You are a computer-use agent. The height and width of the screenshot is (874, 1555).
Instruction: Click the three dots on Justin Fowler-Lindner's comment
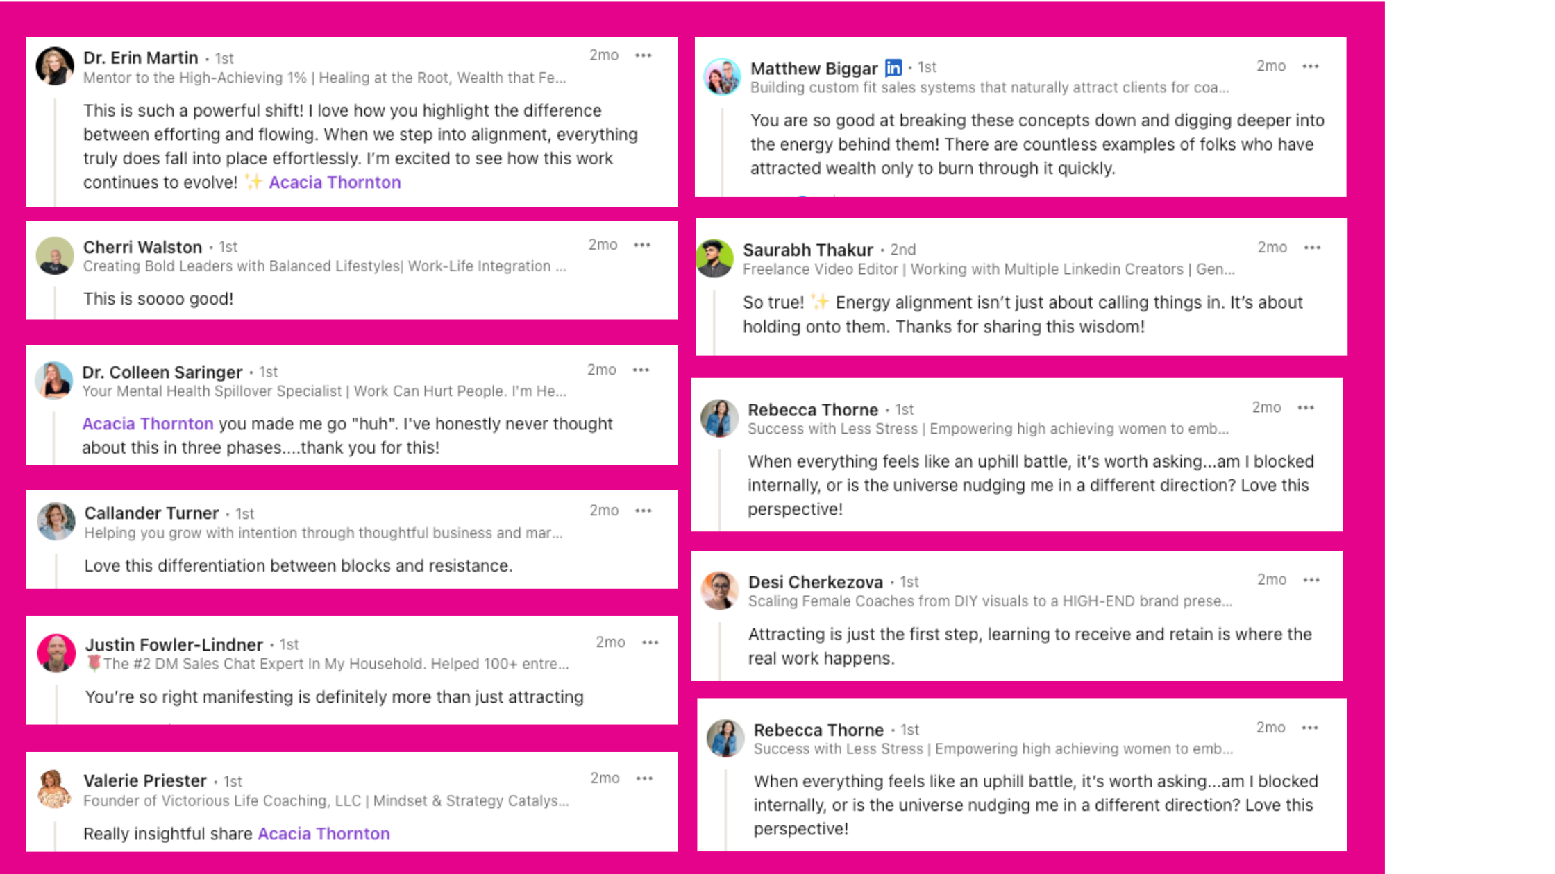(650, 642)
